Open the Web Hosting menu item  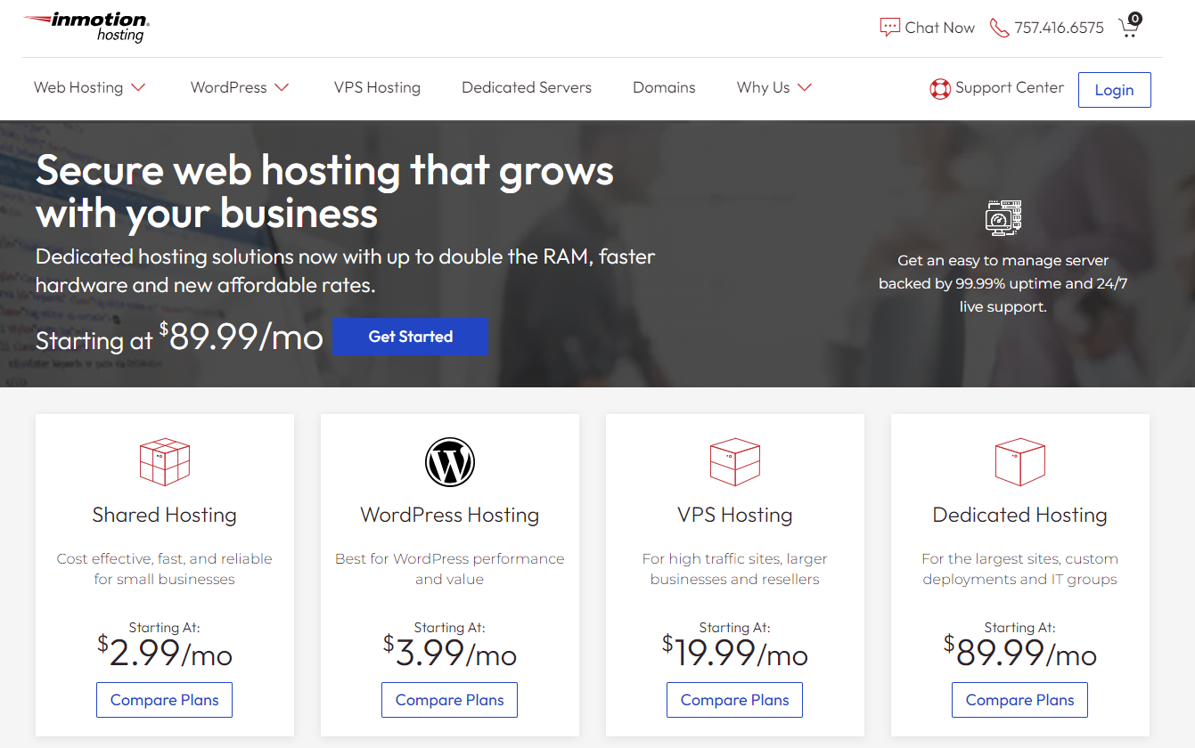[78, 87]
